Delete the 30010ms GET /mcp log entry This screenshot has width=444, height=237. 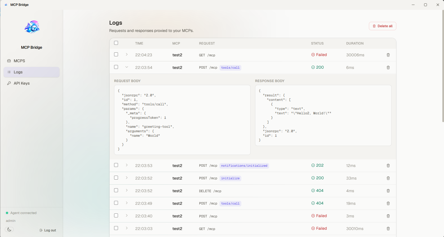click(x=388, y=229)
